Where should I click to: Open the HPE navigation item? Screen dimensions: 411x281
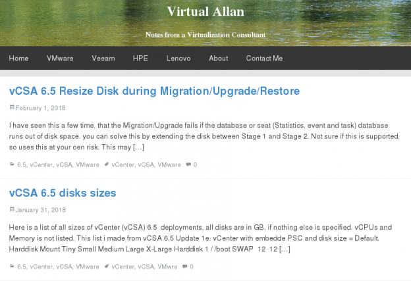[140, 58]
